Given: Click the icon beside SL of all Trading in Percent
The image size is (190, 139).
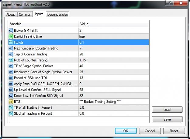Looking at the screenshot, I should [x=11, y=113].
